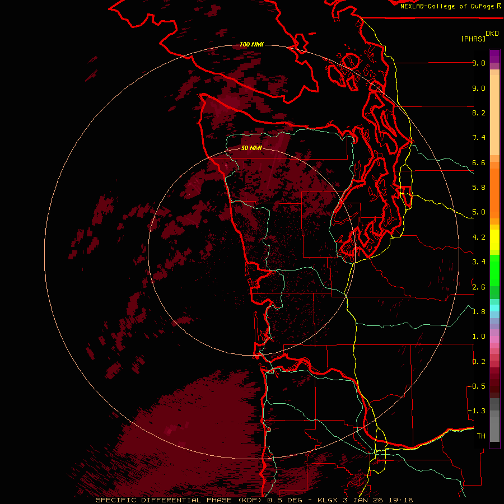
Task: Select the 9.8 scale value
Action: [479, 63]
